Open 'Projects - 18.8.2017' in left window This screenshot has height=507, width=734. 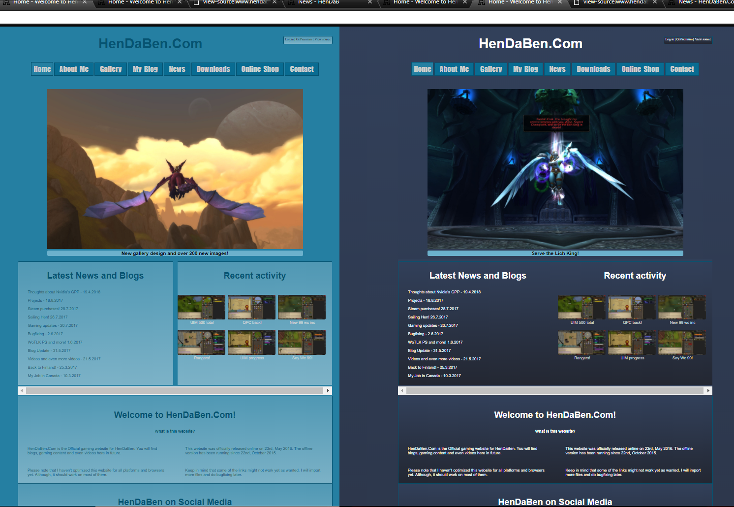[x=45, y=300]
